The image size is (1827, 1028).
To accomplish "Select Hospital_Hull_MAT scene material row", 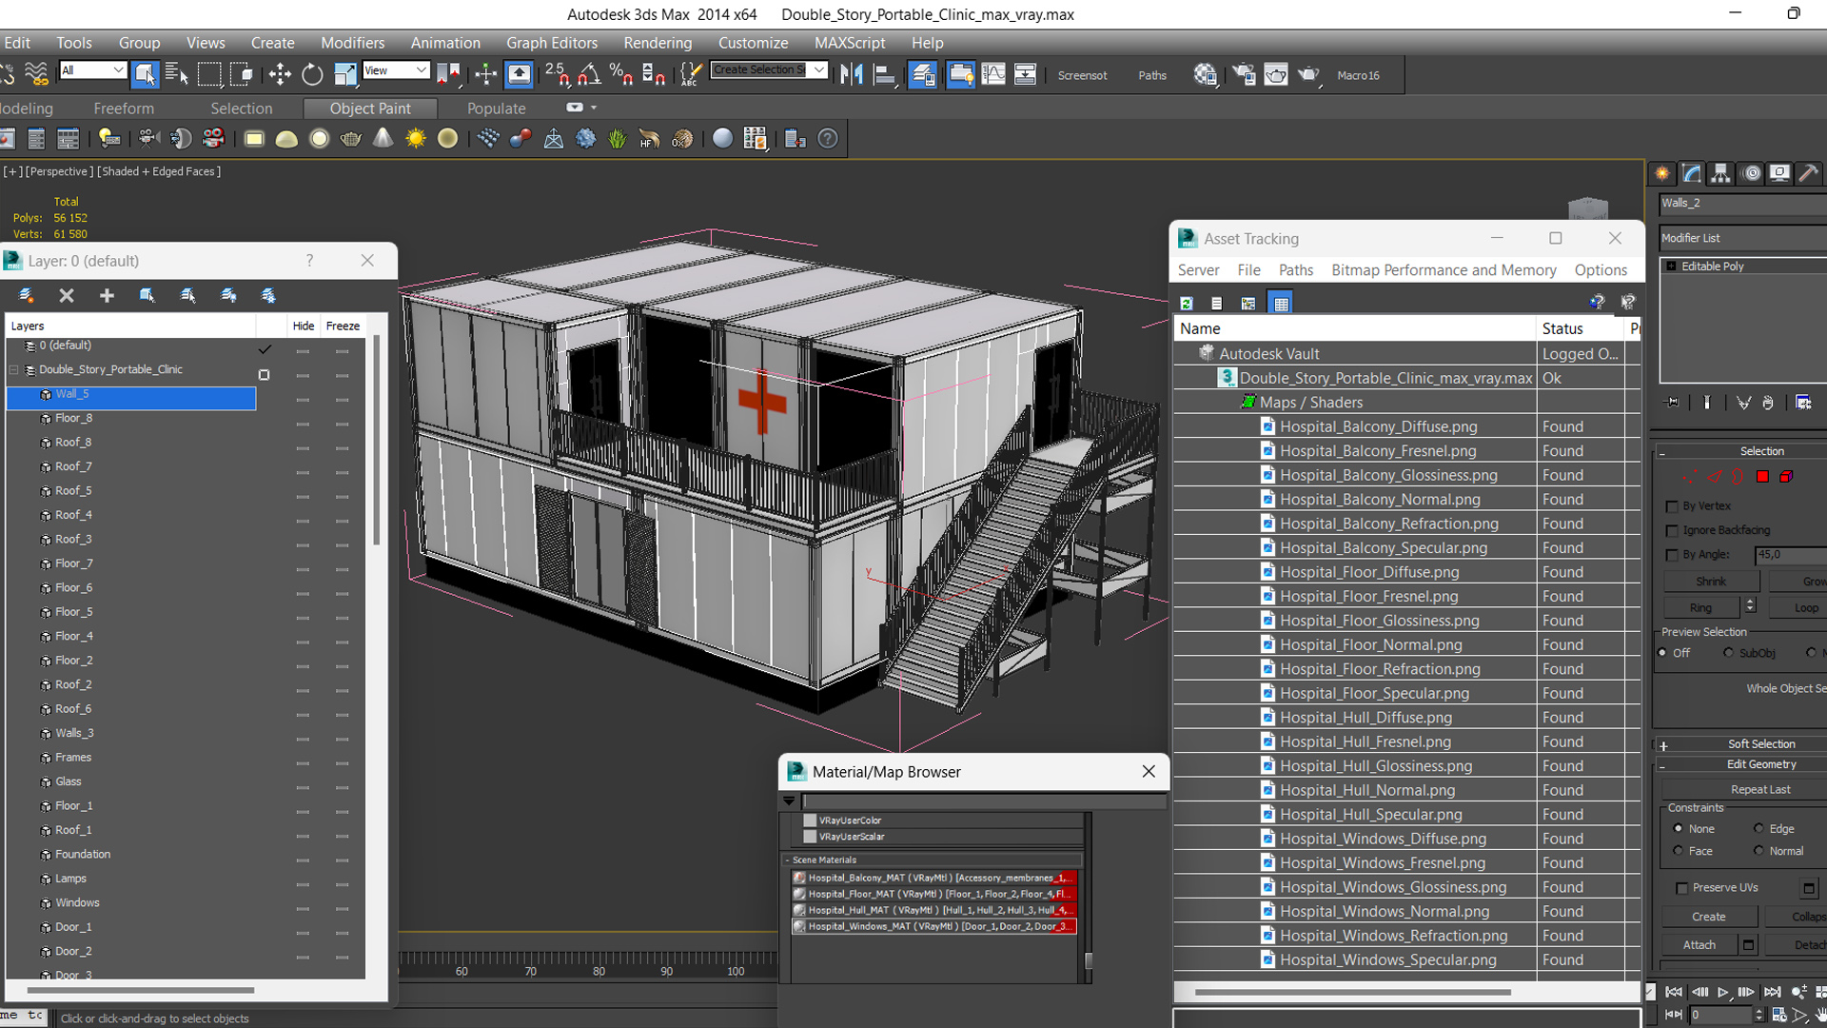I will [933, 910].
